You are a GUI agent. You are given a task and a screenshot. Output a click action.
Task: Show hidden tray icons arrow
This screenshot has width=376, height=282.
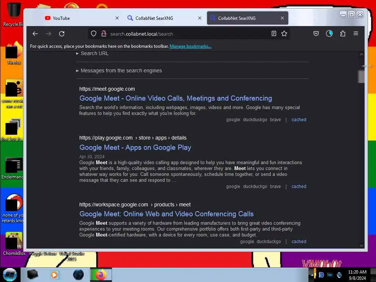click(312, 275)
